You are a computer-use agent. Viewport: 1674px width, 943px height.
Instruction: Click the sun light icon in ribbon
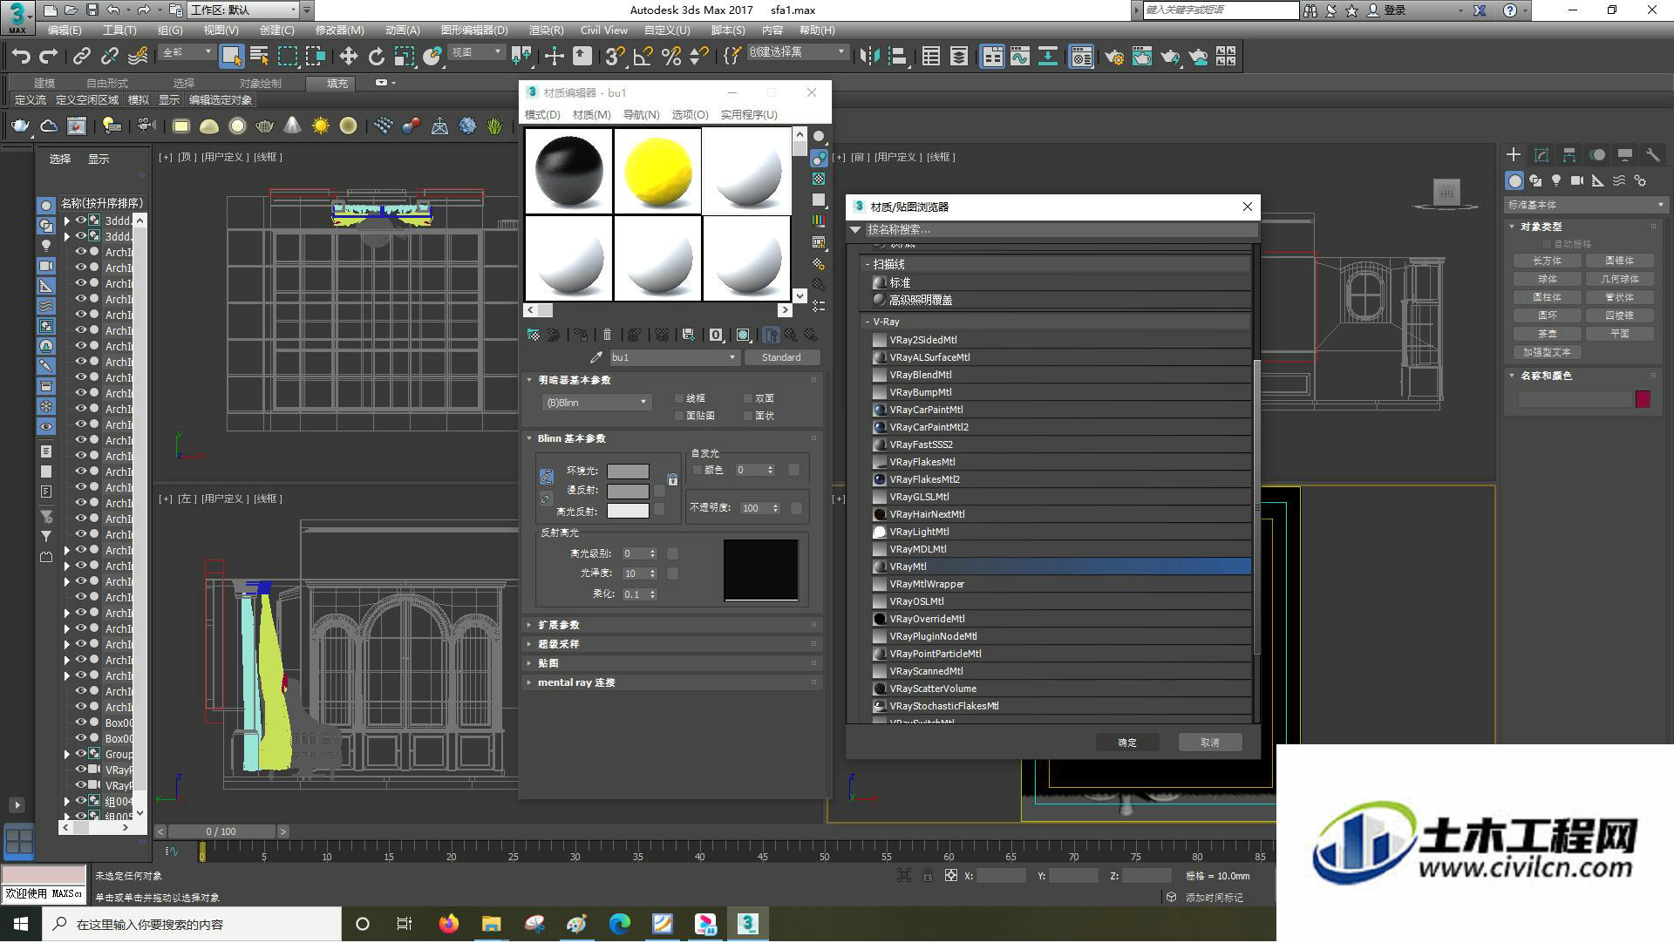coord(321,126)
